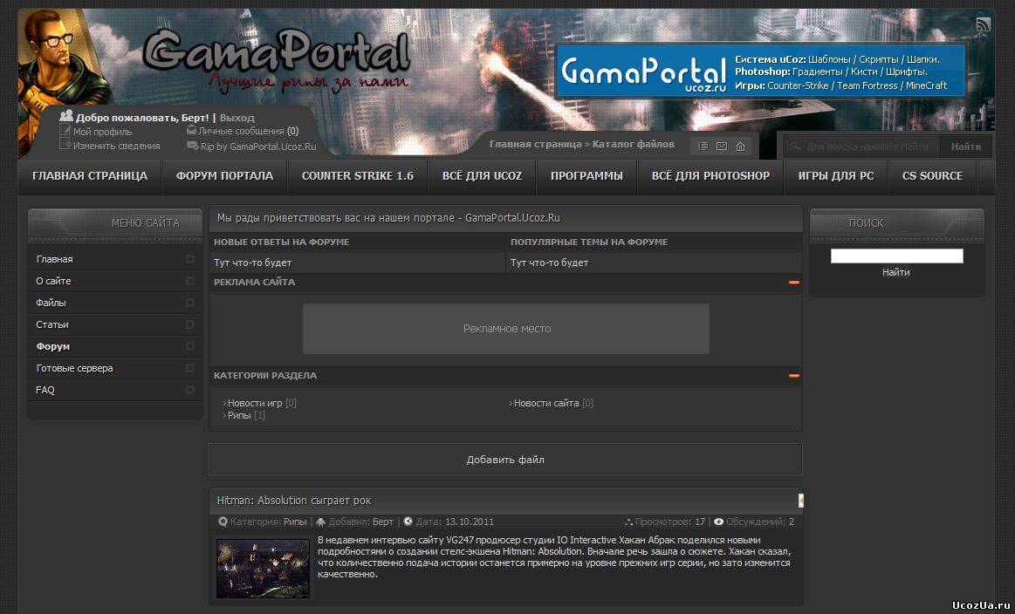Open the Всё для uCoz section
This screenshot has width=1015, height=614.
click(x=483, y=176)
